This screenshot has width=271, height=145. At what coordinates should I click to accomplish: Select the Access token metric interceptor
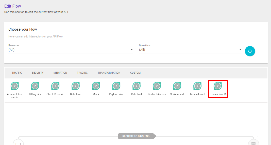point(15,86)
